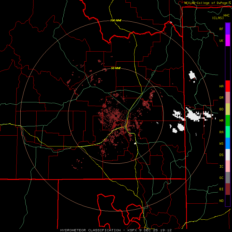Image resolution: width=232 pixels, height=232 pixels.
Task: Click the UK legend label
Action: pyautogui.click(x=221, y=40)
